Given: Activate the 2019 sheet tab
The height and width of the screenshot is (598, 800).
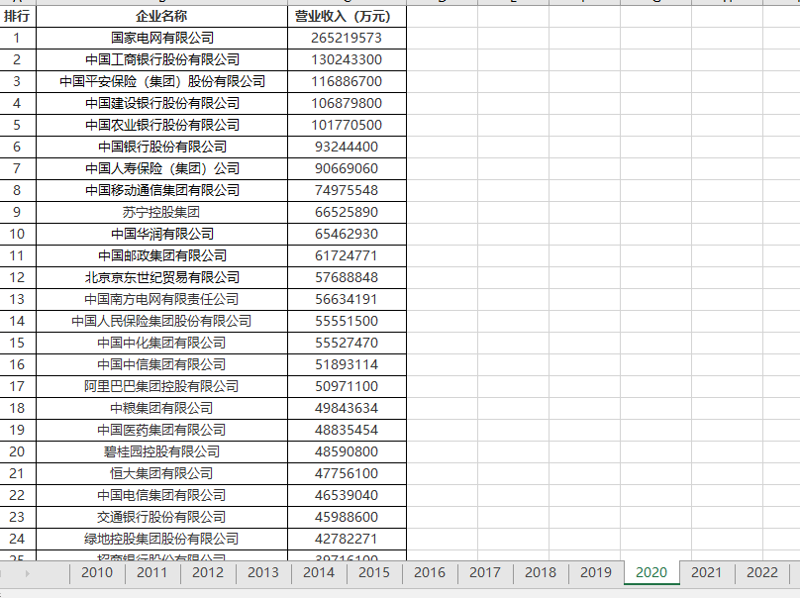Looking at the screenshot, I should [x=596, y=572].
